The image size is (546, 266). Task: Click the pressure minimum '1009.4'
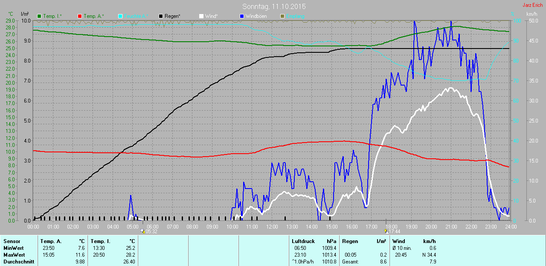click(329, 248)
